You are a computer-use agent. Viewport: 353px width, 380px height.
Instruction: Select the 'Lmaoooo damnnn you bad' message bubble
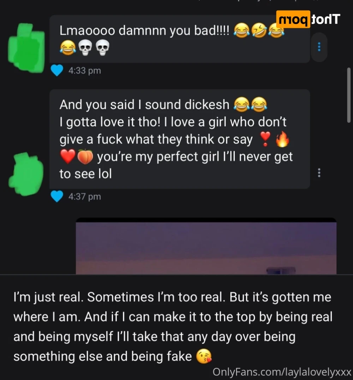[180, 39]
